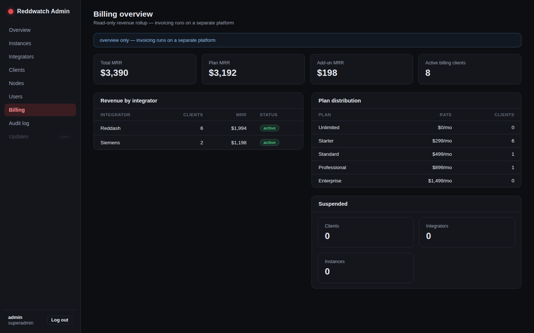Click the disabled Updates menu item
This screenshot has width=534, height=333.
pos(40,137)
